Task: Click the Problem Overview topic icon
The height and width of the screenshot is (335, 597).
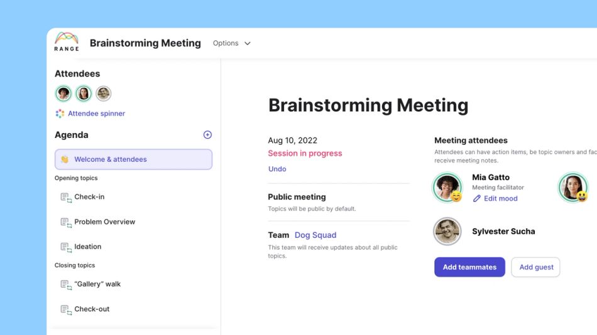Action: tap(66, 223)
